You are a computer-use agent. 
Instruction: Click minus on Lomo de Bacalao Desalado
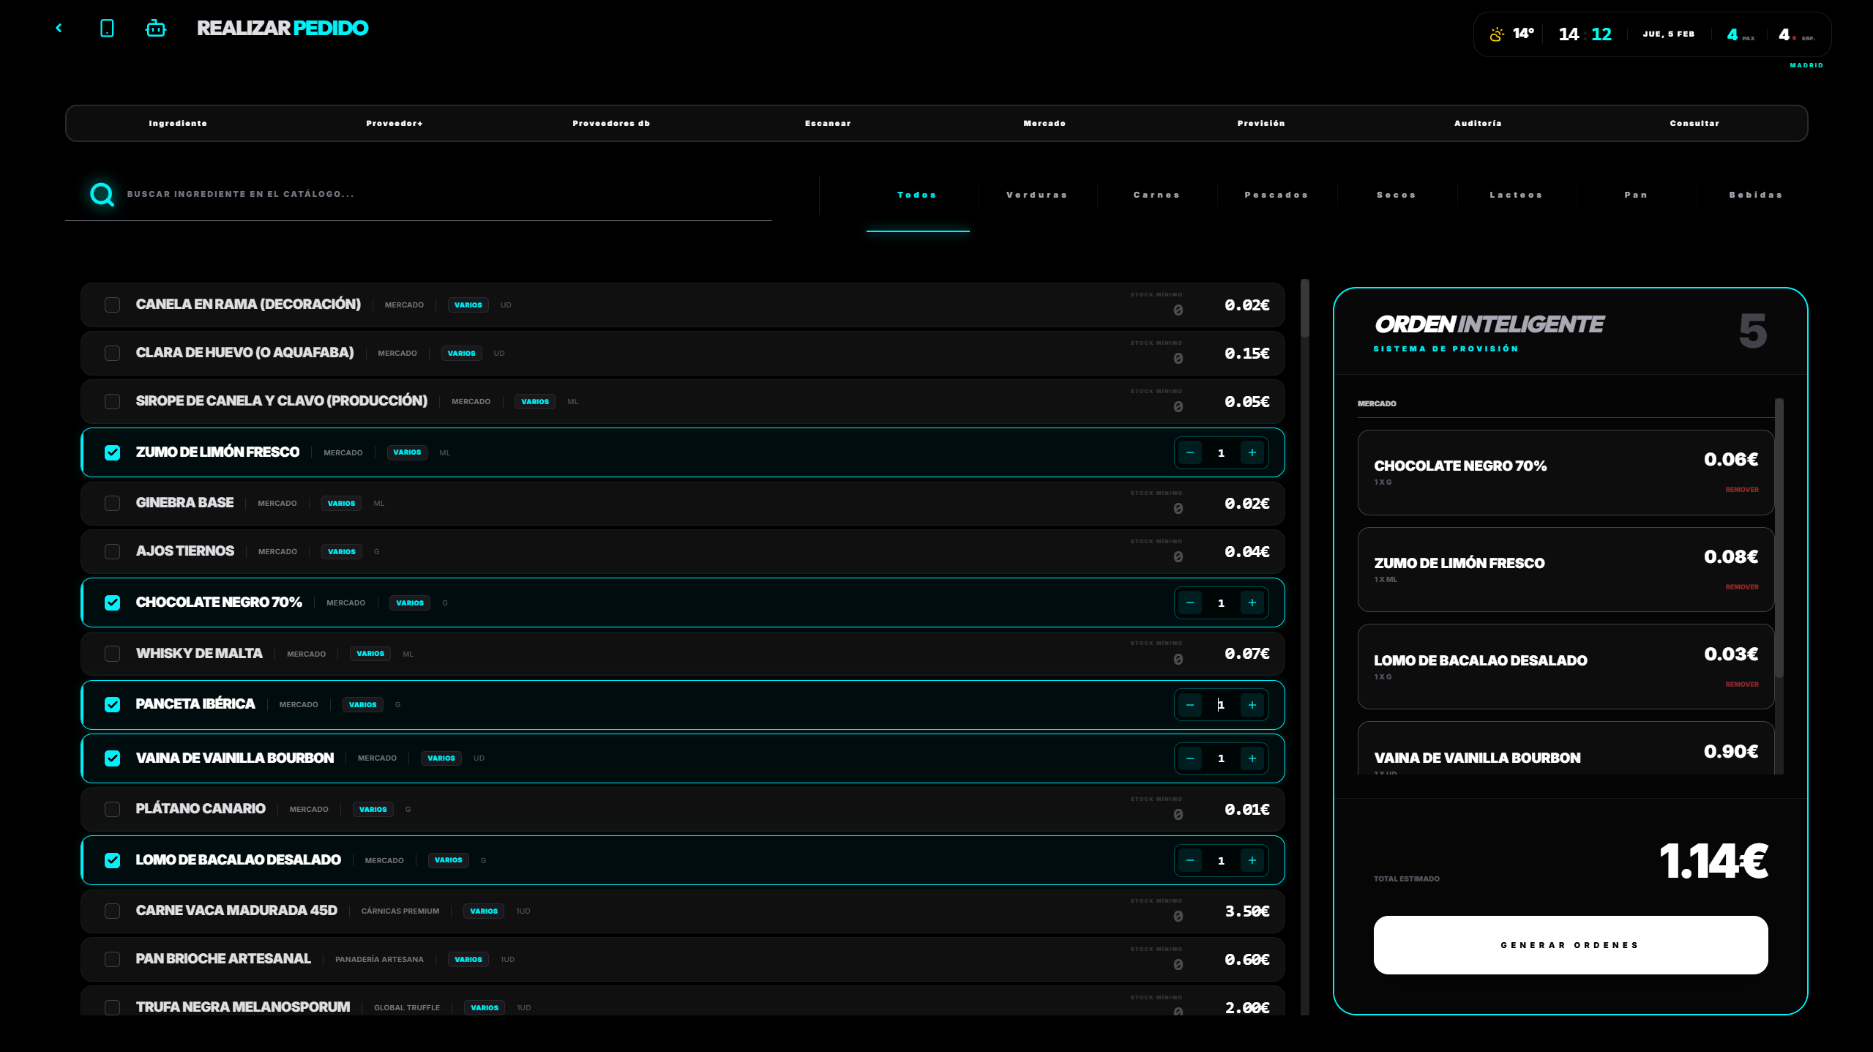click(1190, 860)
